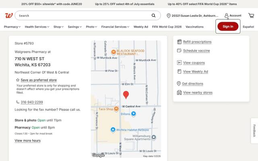Click View more hours link
Image resolution: width=258 pixels, height=161 pixels.
tap(27, 140)
